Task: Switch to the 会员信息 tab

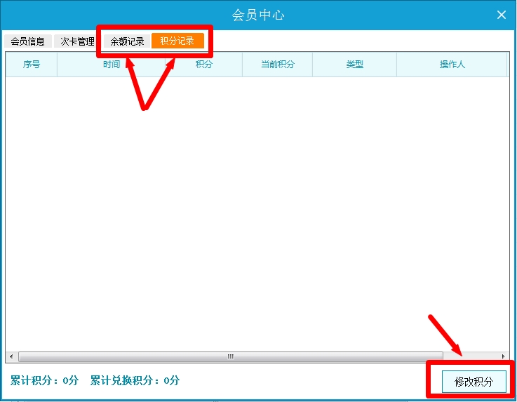Action: (27, 41)
